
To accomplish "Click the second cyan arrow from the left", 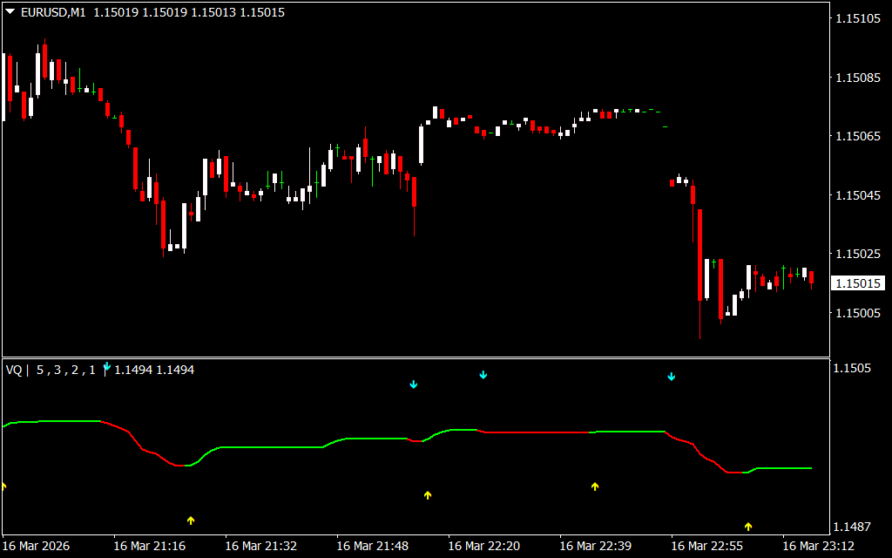I will pyautogui.click(x=414, y=384).
